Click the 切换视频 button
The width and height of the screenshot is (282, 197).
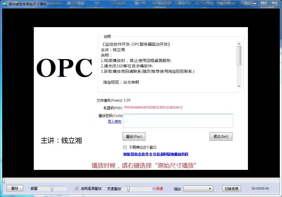(x=231, y=189)
